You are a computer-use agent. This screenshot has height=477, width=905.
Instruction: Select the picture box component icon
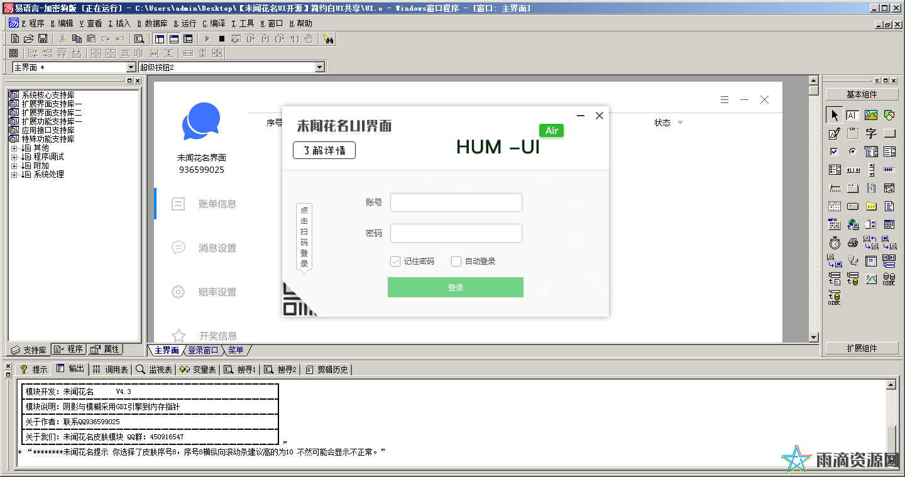tap(870, 115)
